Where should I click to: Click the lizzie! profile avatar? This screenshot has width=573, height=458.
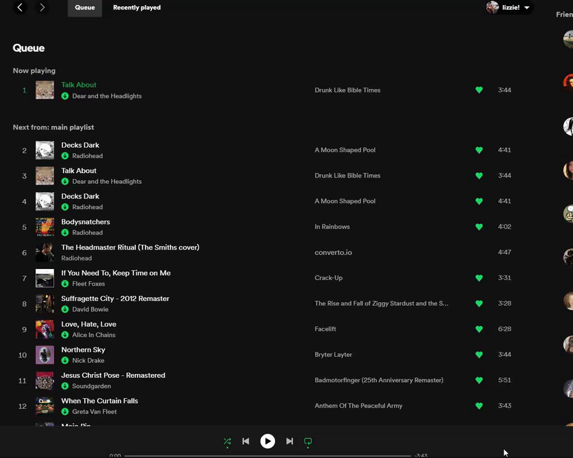pyautogui.click(x=493, y=7)
